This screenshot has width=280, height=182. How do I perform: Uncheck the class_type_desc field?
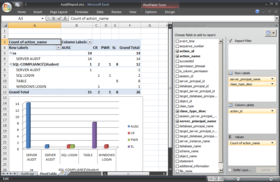(x=177, y=111)
